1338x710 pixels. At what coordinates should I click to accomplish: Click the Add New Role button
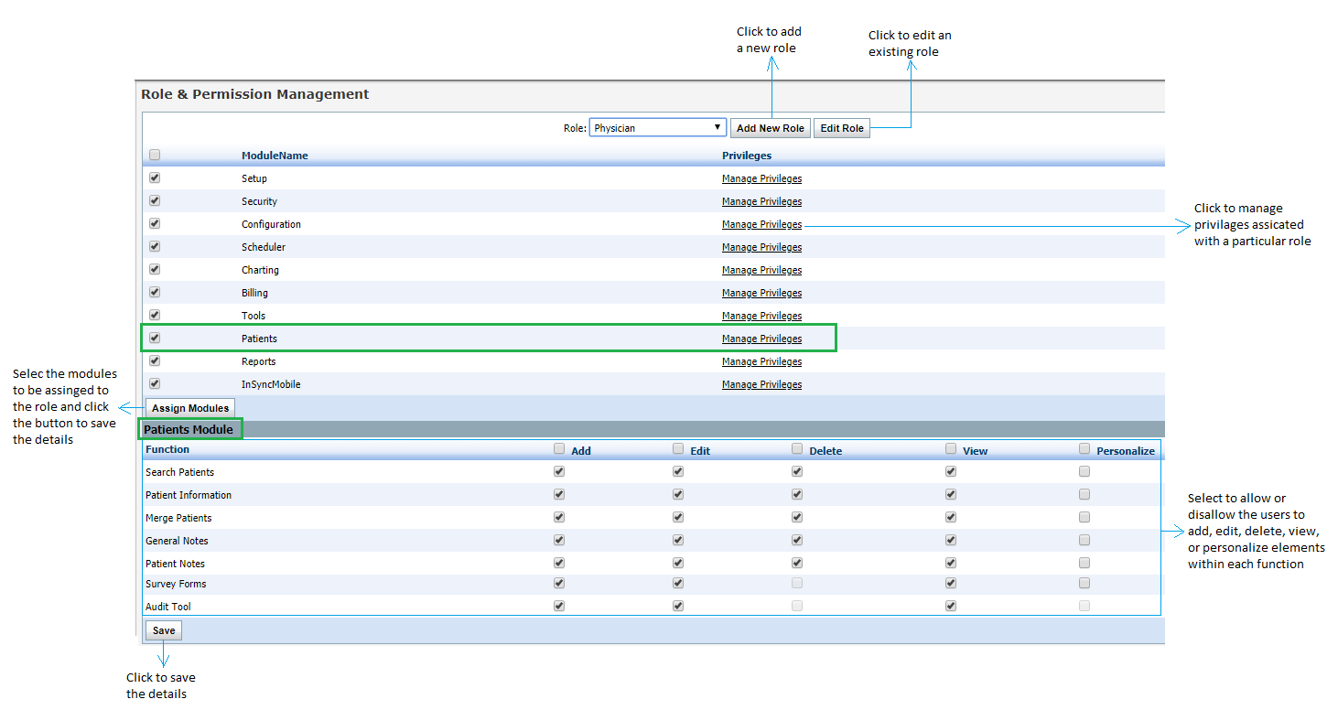(x=770, y=128)
